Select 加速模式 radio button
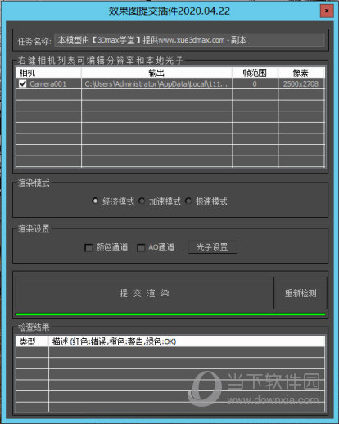Screen dimensions: 339x424 pyautogui.click(x=142, y=201)
